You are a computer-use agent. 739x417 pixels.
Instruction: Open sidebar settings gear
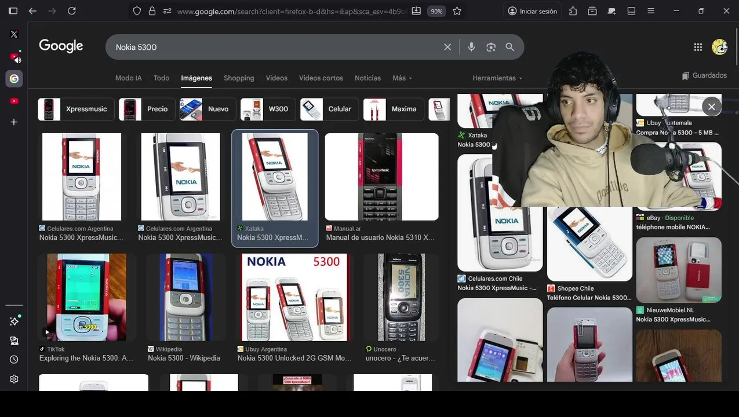14,379
